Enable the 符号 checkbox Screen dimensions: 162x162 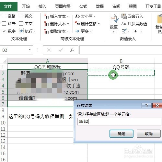coord(4,24)
